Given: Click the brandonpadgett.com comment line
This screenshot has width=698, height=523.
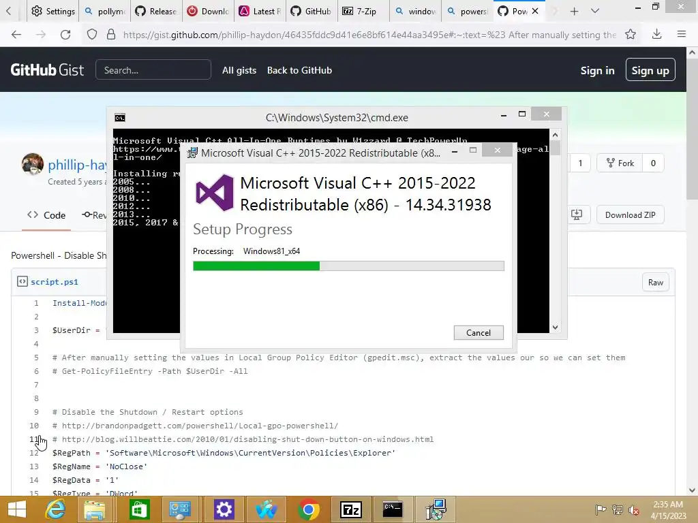Looking at the screenshot, I should (x=196, y=426).
